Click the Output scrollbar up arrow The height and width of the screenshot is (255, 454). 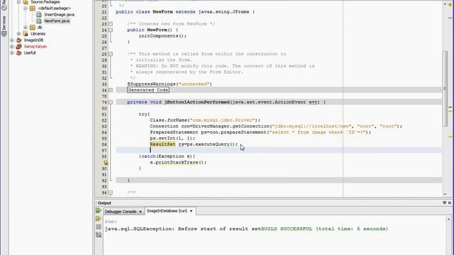(x=448, y=220)
